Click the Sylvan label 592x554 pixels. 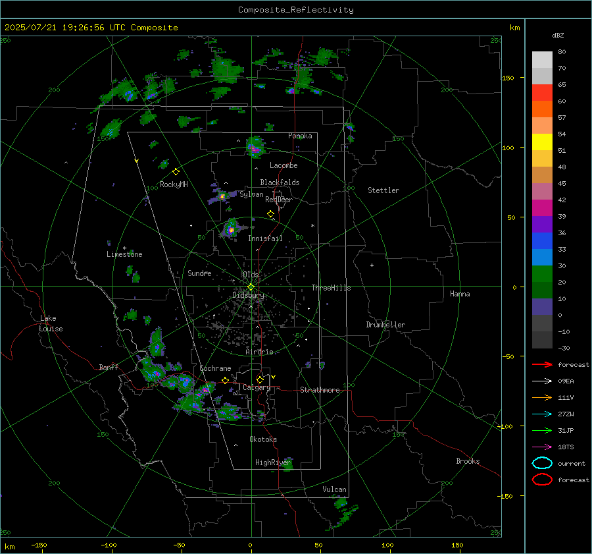[251, 194]
